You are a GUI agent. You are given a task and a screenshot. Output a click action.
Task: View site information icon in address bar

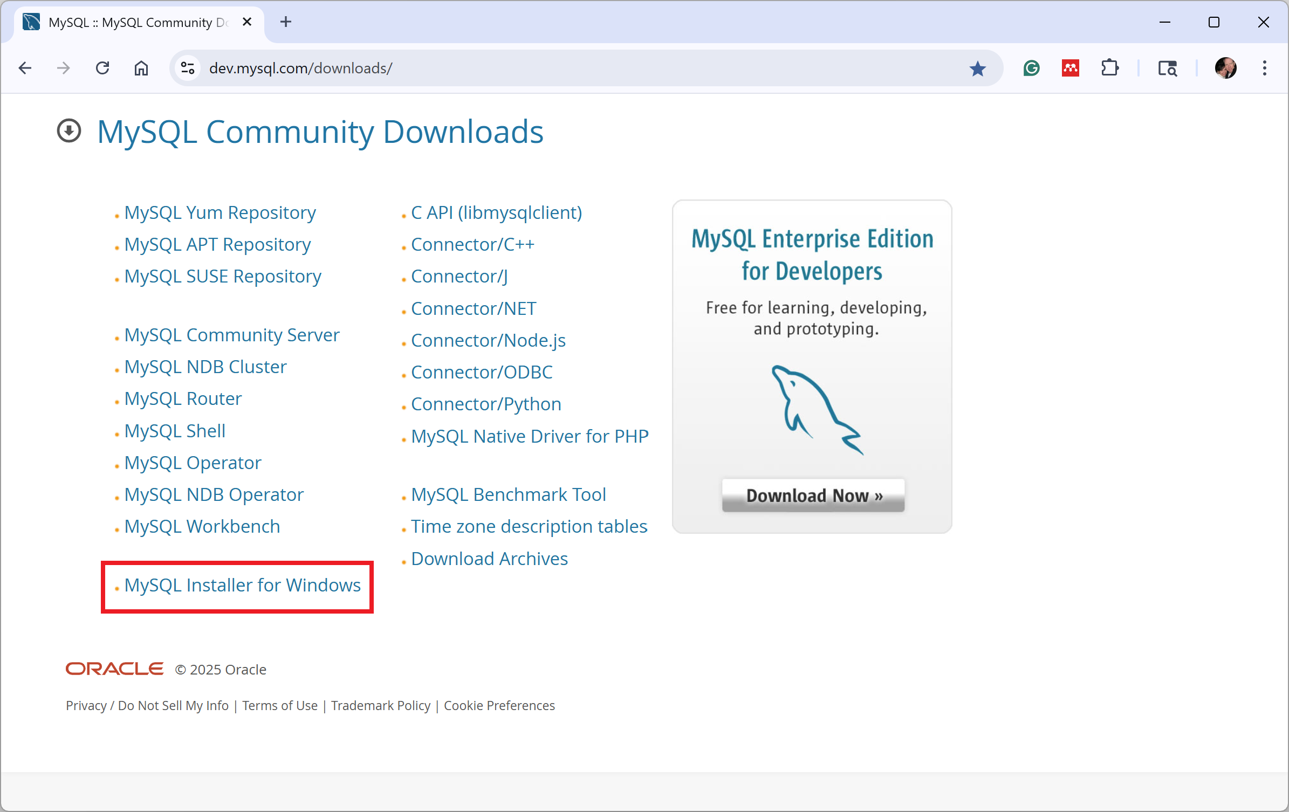coord(188,68)
